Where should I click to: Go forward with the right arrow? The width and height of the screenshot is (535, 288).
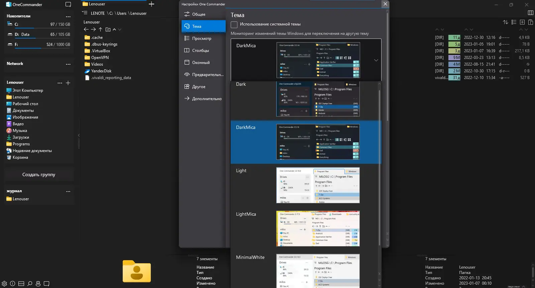pyautogui.click(x=93, y=29)
